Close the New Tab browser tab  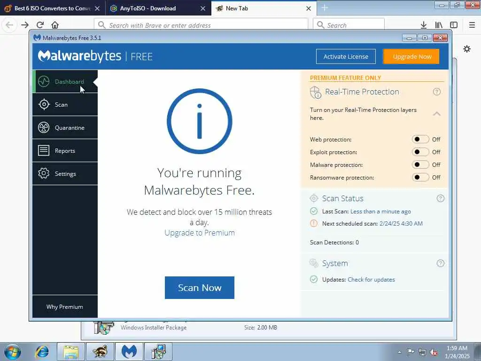(309, 8)
